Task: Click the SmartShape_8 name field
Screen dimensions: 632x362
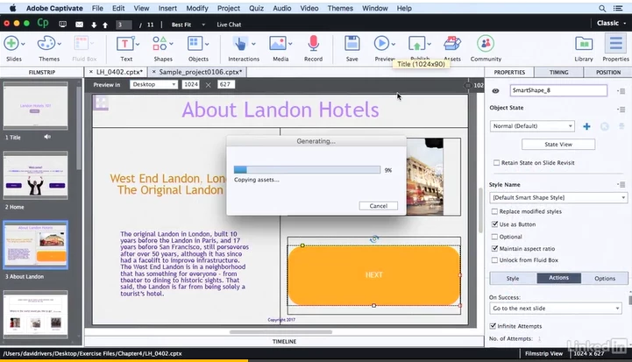Action: [x=558, y=90]
